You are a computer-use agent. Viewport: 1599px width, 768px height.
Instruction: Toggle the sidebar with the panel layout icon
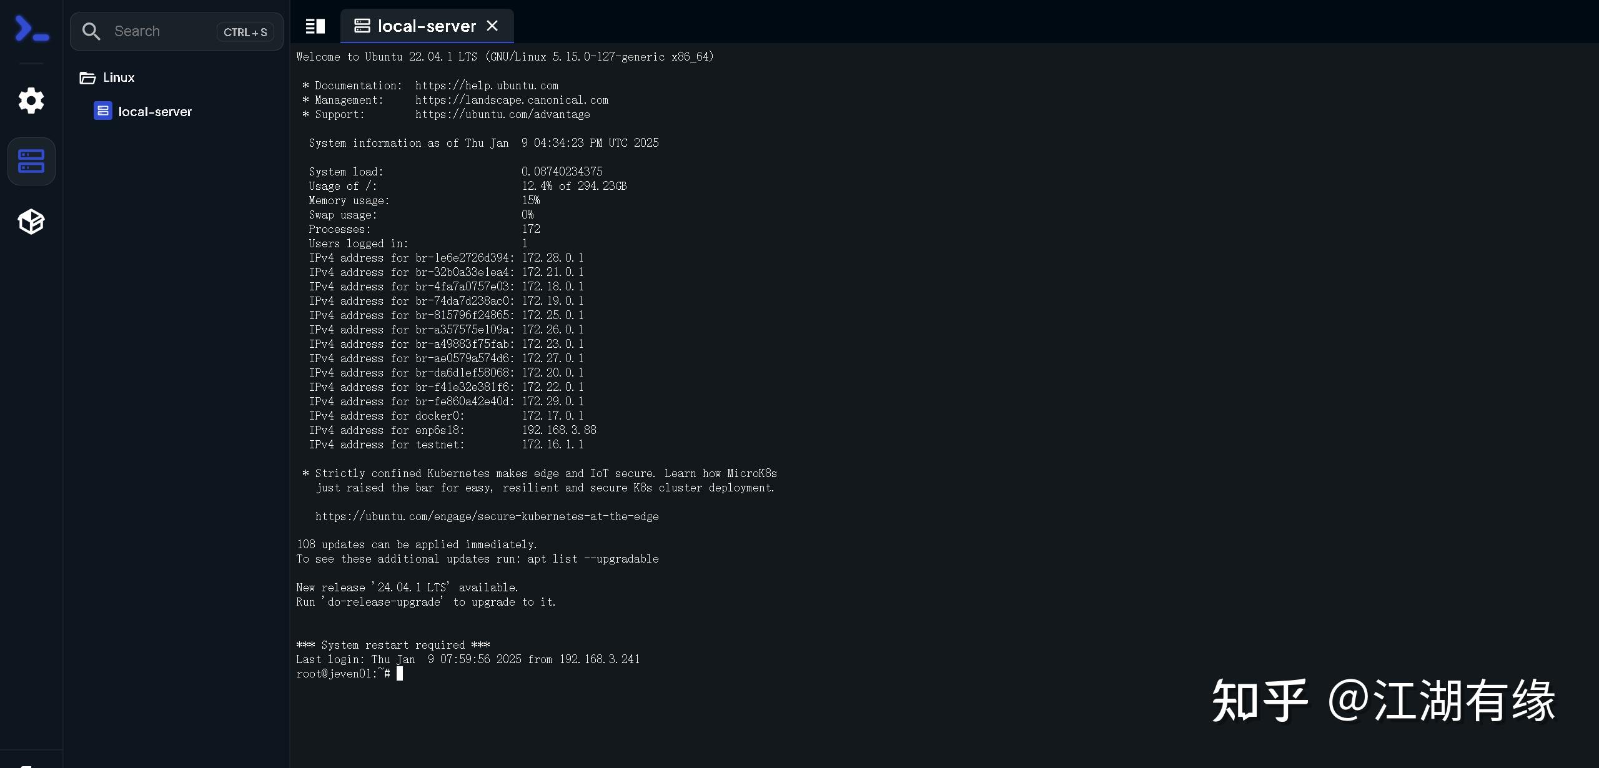click(x=315, y=26)
